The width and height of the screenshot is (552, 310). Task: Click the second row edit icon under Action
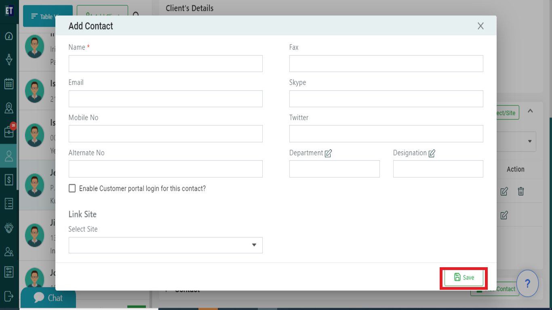click(504, 215)
